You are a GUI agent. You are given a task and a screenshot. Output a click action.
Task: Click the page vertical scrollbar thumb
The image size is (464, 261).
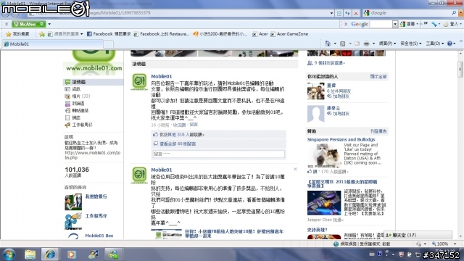click(460, 69)
